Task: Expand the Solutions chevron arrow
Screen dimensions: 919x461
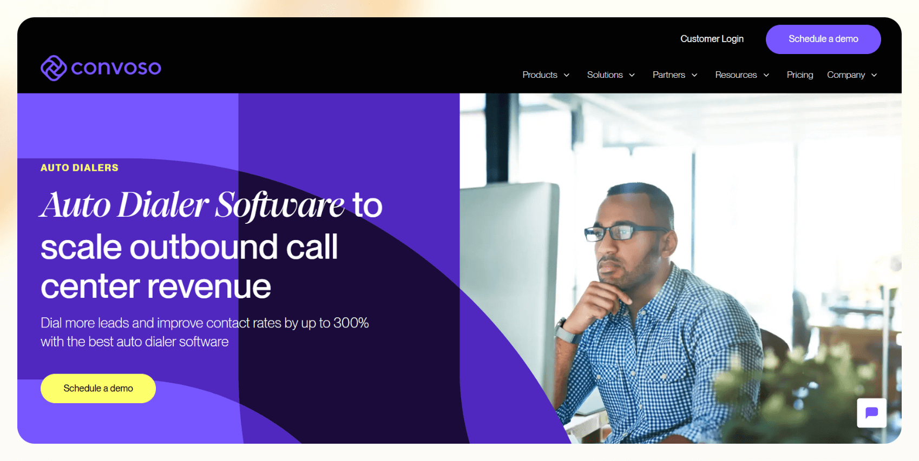Action: (x=632, y=75)
